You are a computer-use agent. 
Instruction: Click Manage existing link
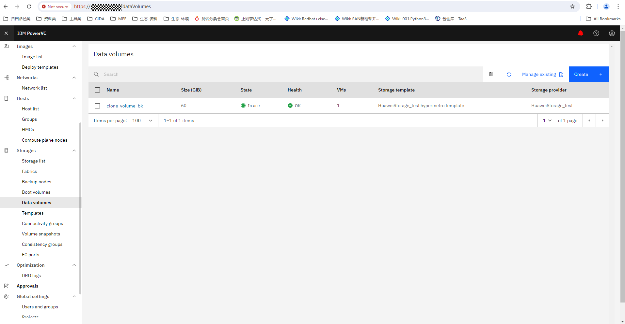coord(542,74)
